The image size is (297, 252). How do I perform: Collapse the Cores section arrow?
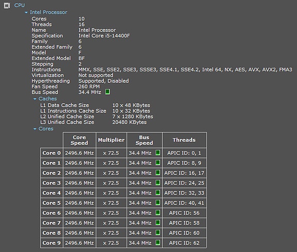coord(35,129)
